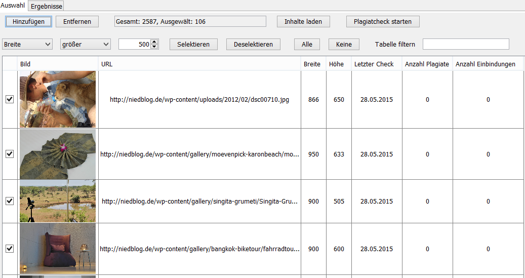Select the singita-grumeti URL cell

(199, 202)
